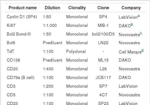The image size is (150, 105).
Task: Open footnote link a beside LabVision
Action: click(x=138, y=16)
